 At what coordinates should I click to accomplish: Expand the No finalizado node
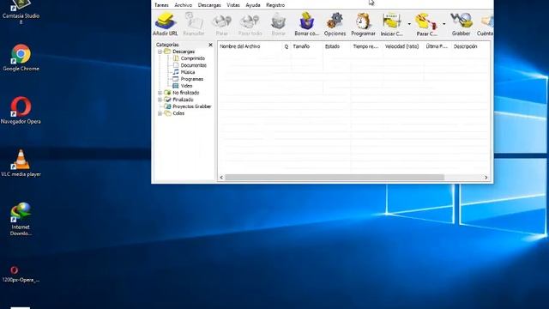pyautogui.click(x=160, y=93)
